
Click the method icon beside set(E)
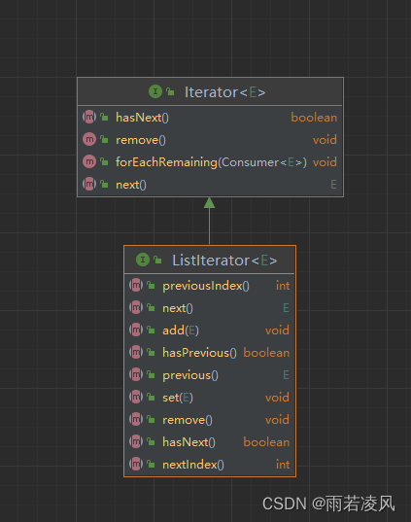(136, 397)
